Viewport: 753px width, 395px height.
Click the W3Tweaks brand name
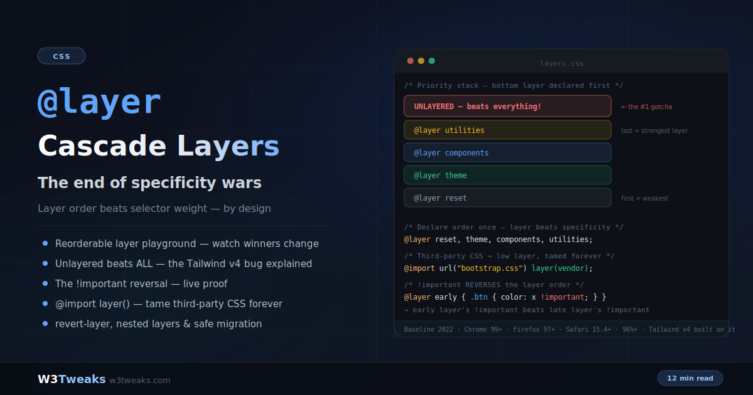point(72,379)
